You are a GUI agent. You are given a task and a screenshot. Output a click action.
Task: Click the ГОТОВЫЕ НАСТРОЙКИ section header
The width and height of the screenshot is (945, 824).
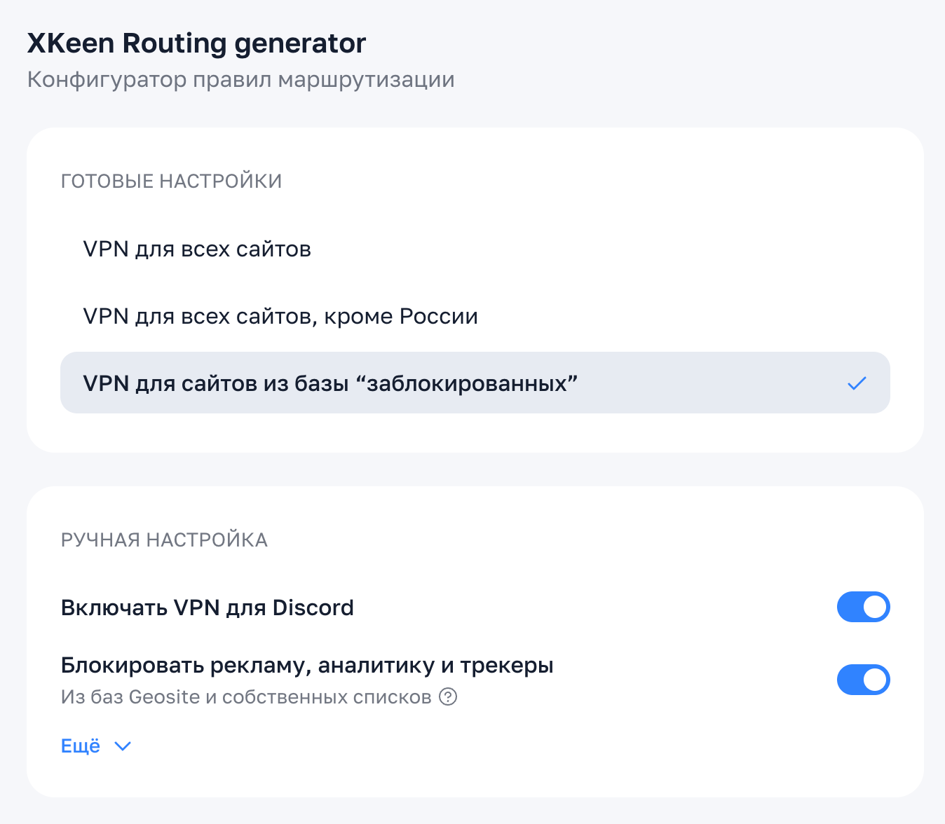pyautogui.click(x=171, y=181)
